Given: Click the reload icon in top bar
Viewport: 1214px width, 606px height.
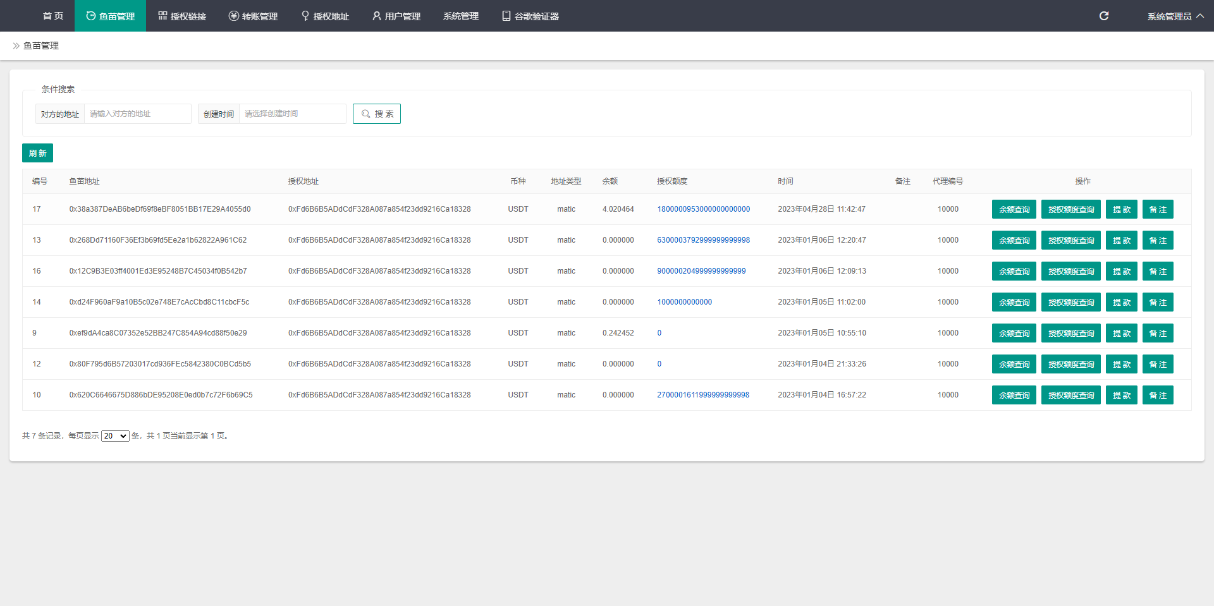Looking at the screenshot, I should click(1104, 16).
